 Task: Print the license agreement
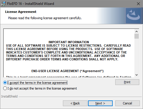(127, 82)
